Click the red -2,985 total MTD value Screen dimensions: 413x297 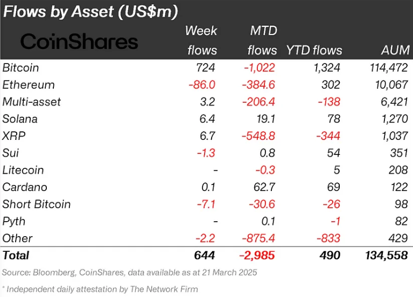coord(257,256)
